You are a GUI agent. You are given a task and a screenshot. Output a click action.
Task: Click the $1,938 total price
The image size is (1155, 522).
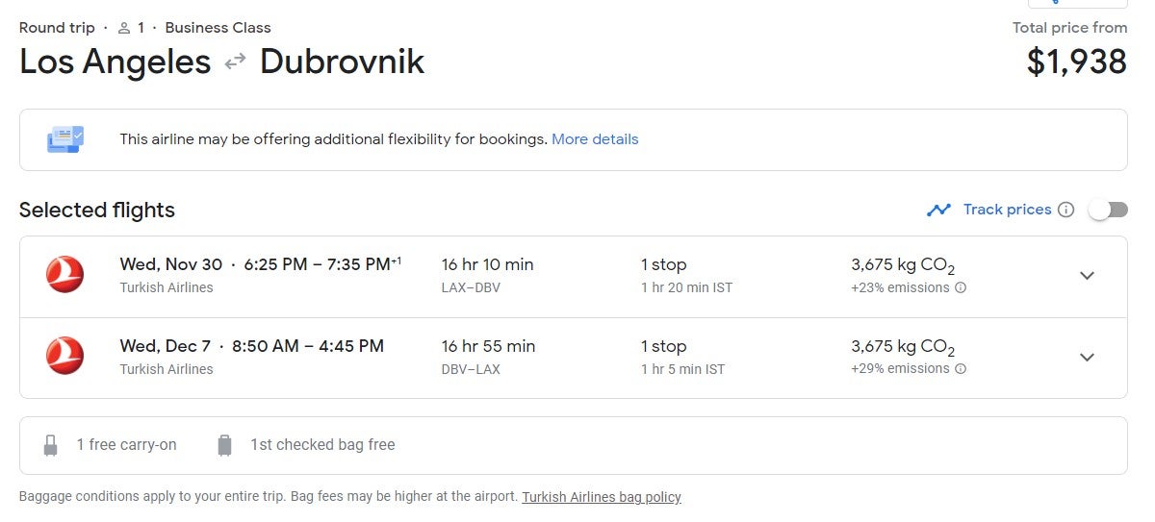coord(1076,62)
